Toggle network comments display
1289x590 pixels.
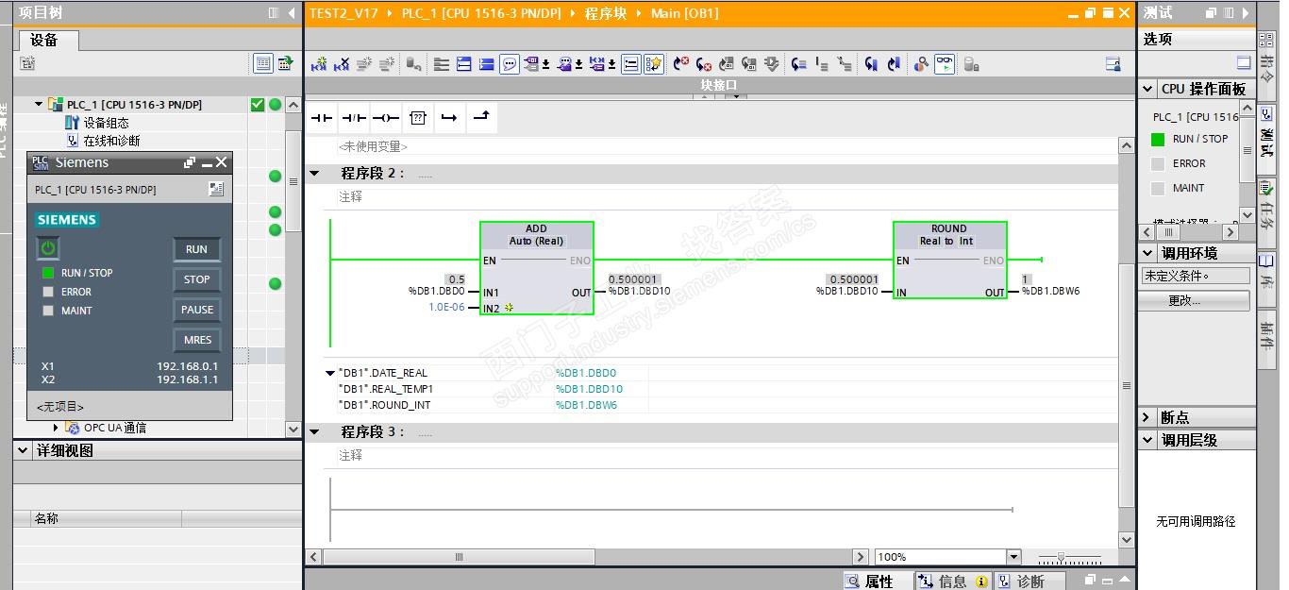tap(510, 64)
